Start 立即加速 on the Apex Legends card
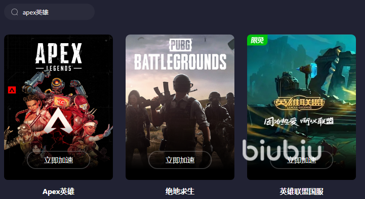This screenshot has height=199, width=365. [x=58, y=160]
